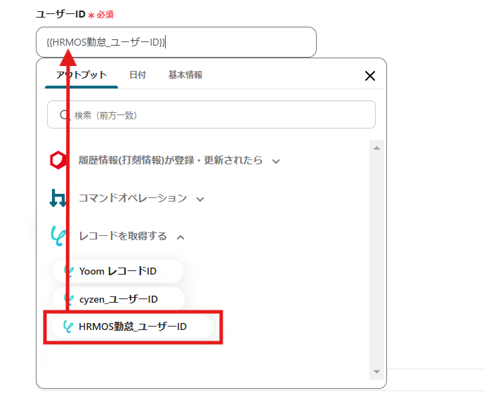Image resolution: width=486 pixels, height=408 pixels.
Task: Click the レコードを取得する label
Action: click(x=123, y=236)
